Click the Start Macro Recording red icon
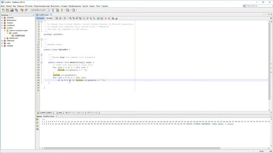Viewport: 273px width, 153px height. pos(105,18)
